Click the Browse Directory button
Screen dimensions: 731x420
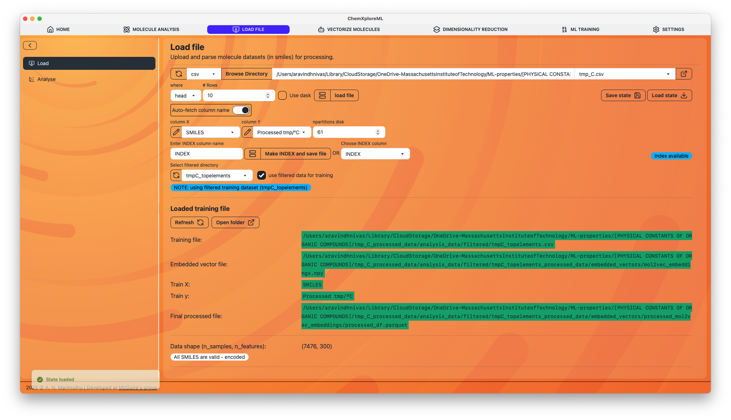point(246,74)
